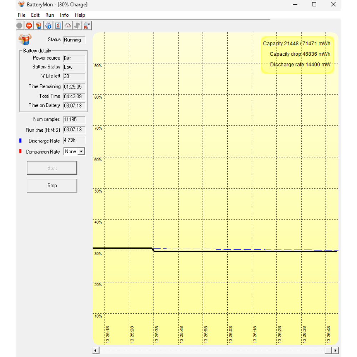The width and height of the screenshot is (357, 357).
Task: Open the gear info toolbar icon
Action: pos(48,26)
